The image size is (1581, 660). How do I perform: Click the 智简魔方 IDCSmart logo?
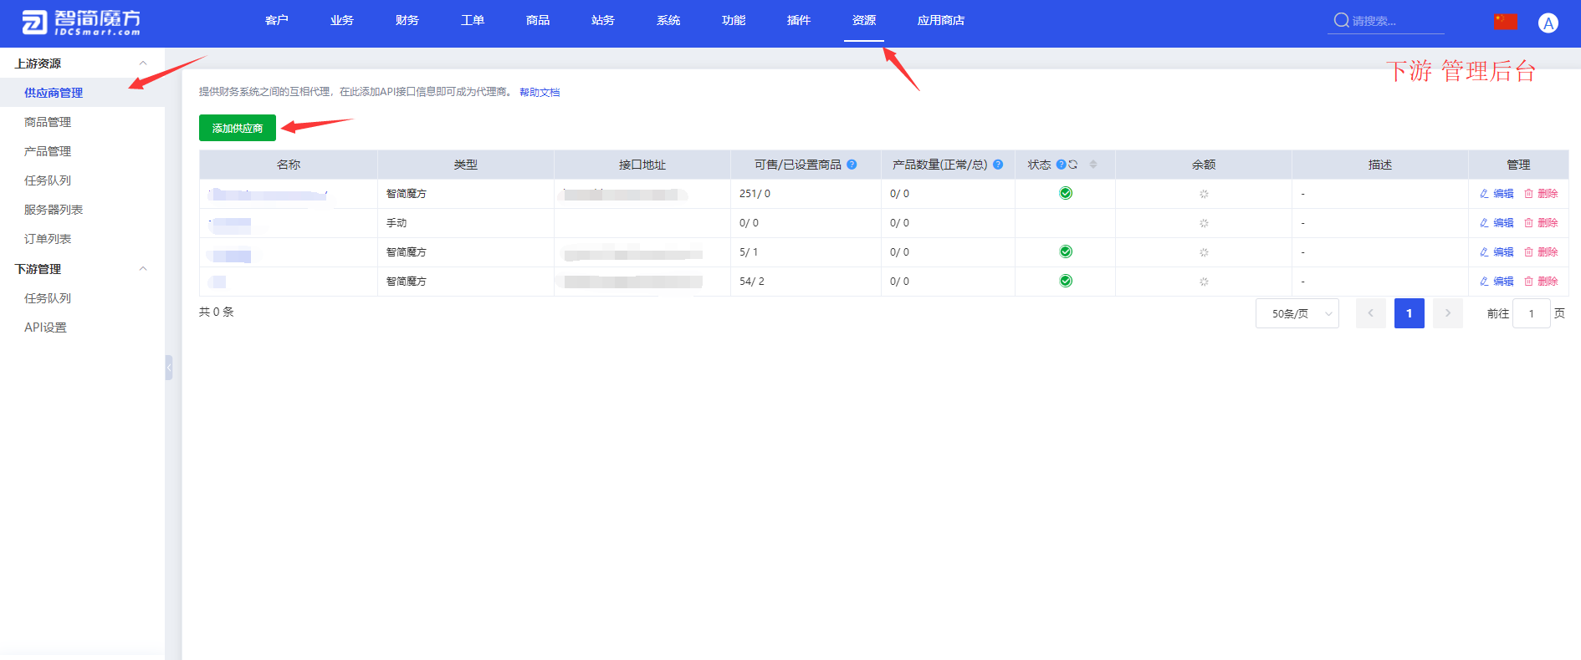click(x=81, y=23)
